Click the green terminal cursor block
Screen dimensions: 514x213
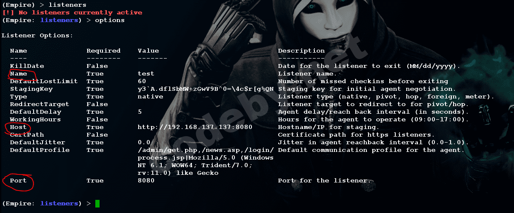pos(97,204)
